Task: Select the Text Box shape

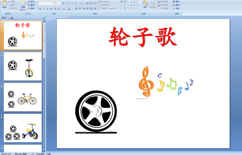Action: click(122, 2)
